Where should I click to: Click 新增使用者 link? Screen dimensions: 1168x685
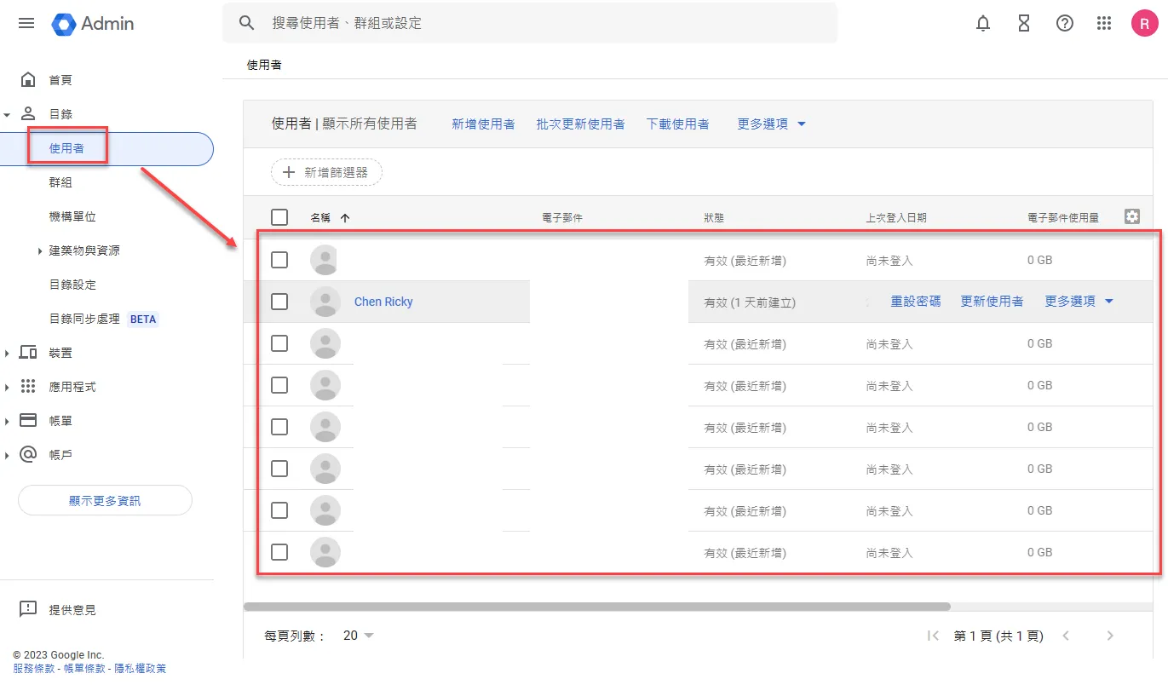483,124
